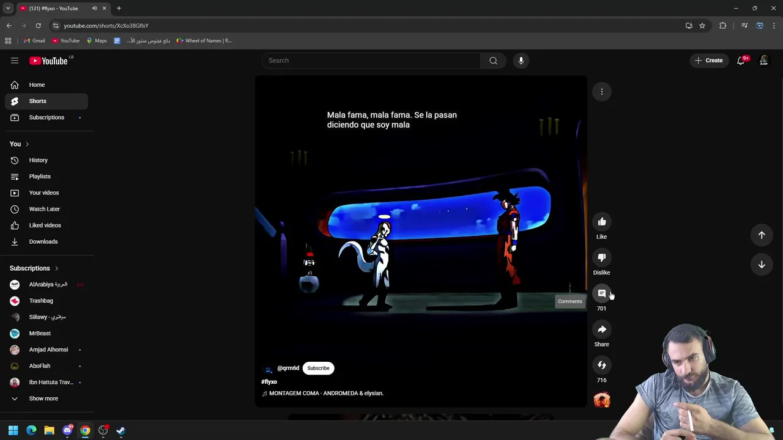Open the AboFlah channel
This screenshot has width=783, height=440.
[x=46, y=366]
